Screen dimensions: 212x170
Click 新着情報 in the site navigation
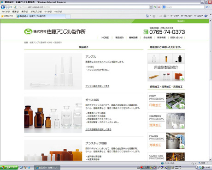(161, 37)
